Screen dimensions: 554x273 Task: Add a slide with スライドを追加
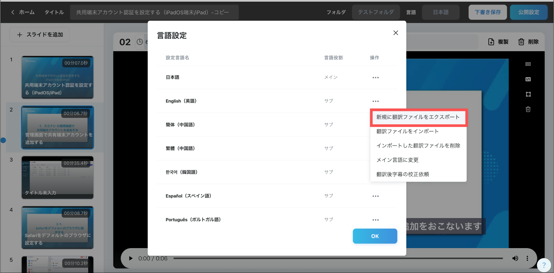[39, 35]
